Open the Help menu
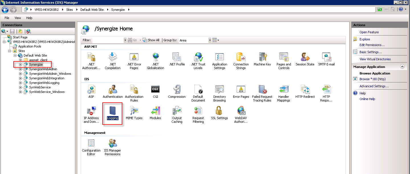Screen dimensions: 410x174 (29, 18)
